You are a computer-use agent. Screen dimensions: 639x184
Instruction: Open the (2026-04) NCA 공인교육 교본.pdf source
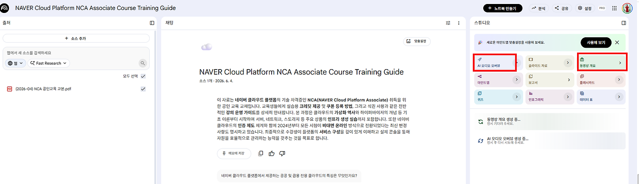click(x=43, y=89)
